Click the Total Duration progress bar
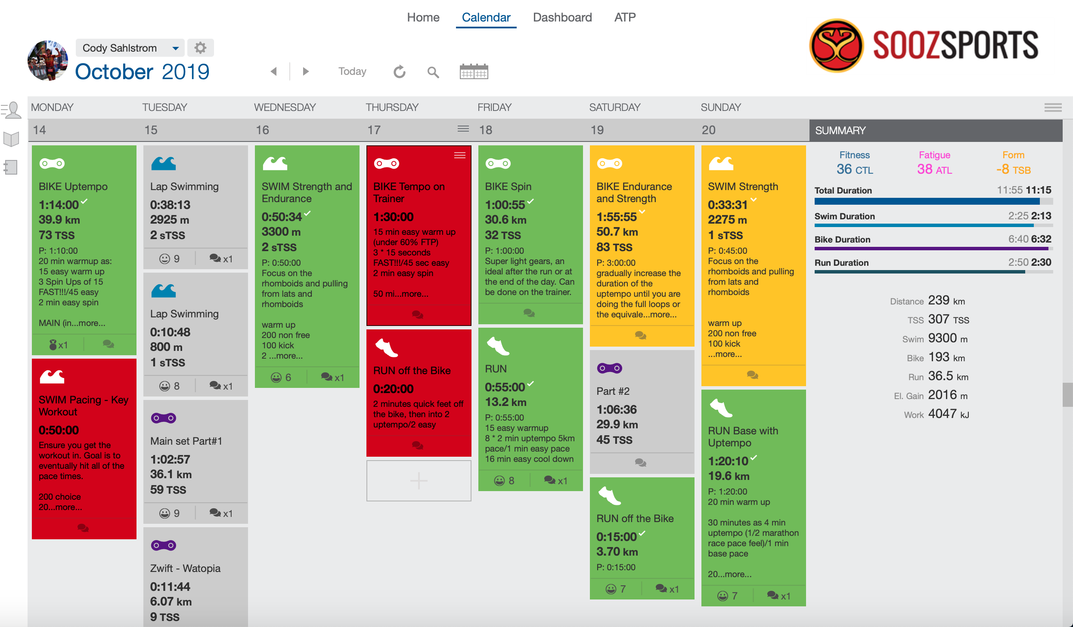 coord(933,201)
